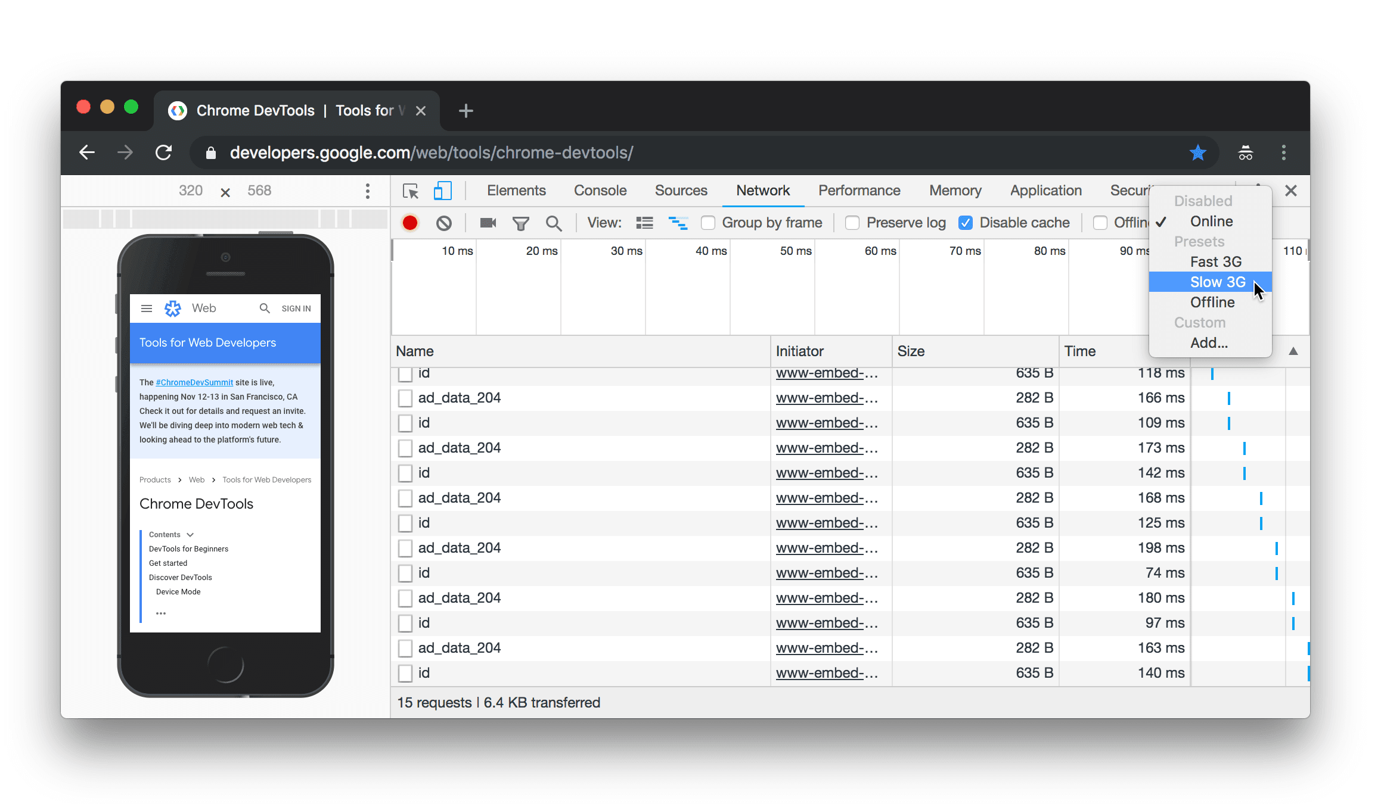Toggle the Disable cache checkbox
Viewport: 1384px width, 804px height.
click(x=966, y=222)
